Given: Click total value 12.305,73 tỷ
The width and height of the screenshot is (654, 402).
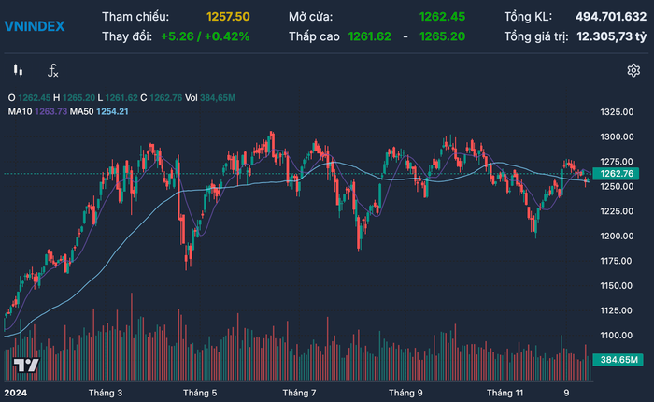Looking at the screenshot, I should [x=611, y=36].
